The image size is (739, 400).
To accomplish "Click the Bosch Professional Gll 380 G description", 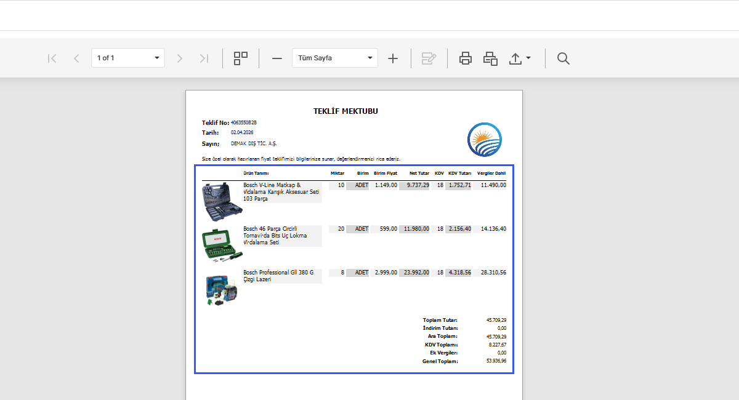I will point(282,276).
